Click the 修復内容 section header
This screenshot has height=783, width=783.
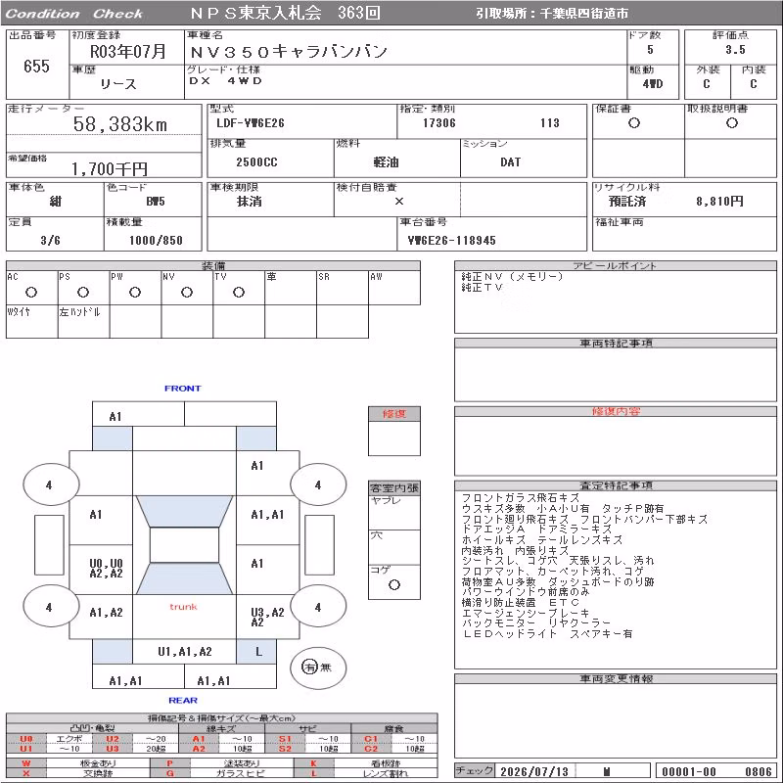(x=616, y=411)
